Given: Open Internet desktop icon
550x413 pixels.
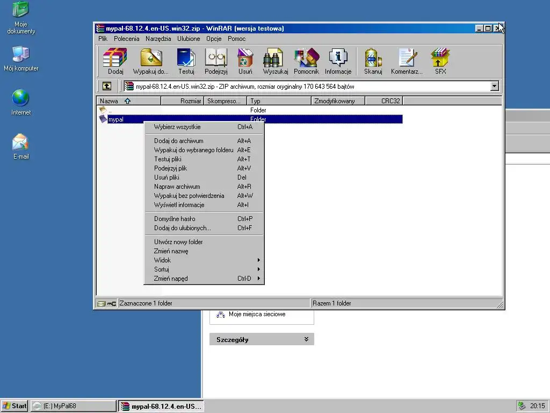Looking at the screenshot, I should click(21, 102).
